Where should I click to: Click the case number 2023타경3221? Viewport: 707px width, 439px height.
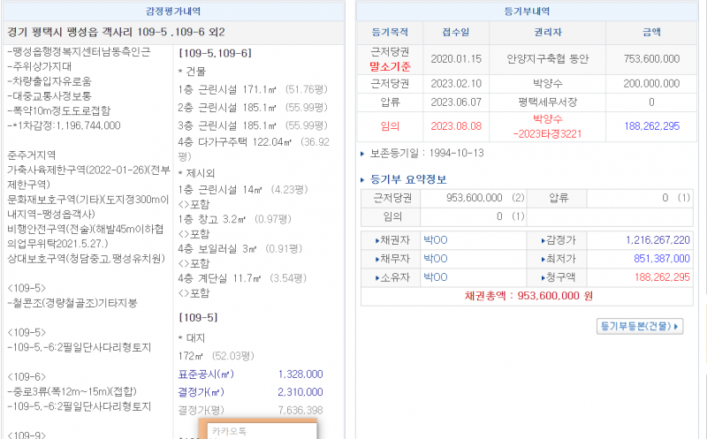(x=548, y=134)
